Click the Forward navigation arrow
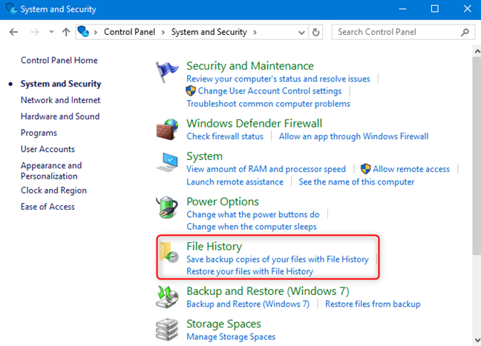Viewport: 481px width, 346px height. pos(35,32)
